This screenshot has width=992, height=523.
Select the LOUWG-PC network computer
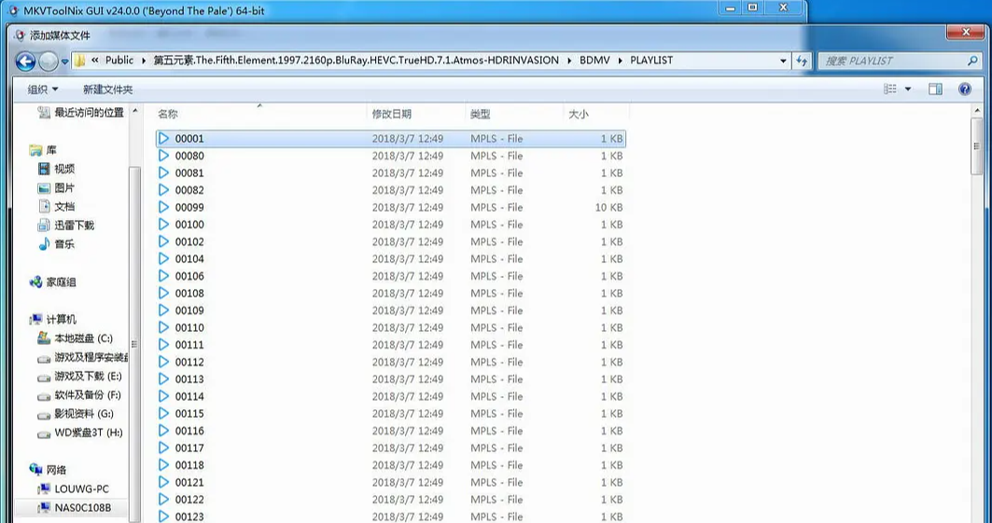(74, 489)
